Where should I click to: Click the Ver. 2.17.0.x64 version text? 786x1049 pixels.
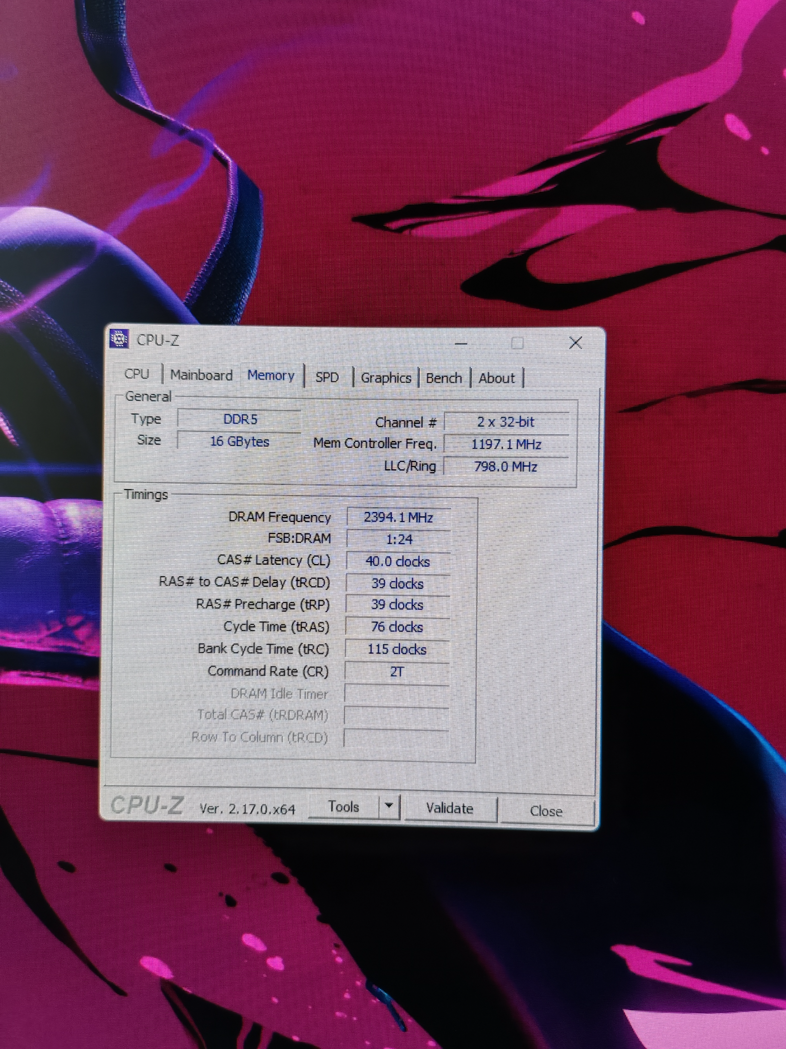click(247, 809)
